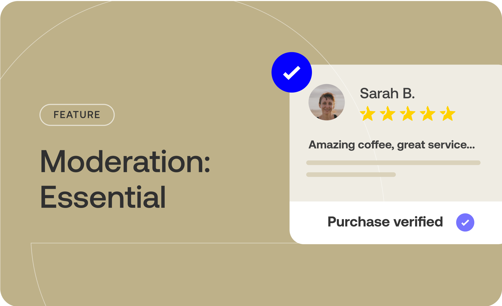The image size is (502, 306).
Task: Click the third star of the rating
Action: pyautogui.click(x=408, y=114)
